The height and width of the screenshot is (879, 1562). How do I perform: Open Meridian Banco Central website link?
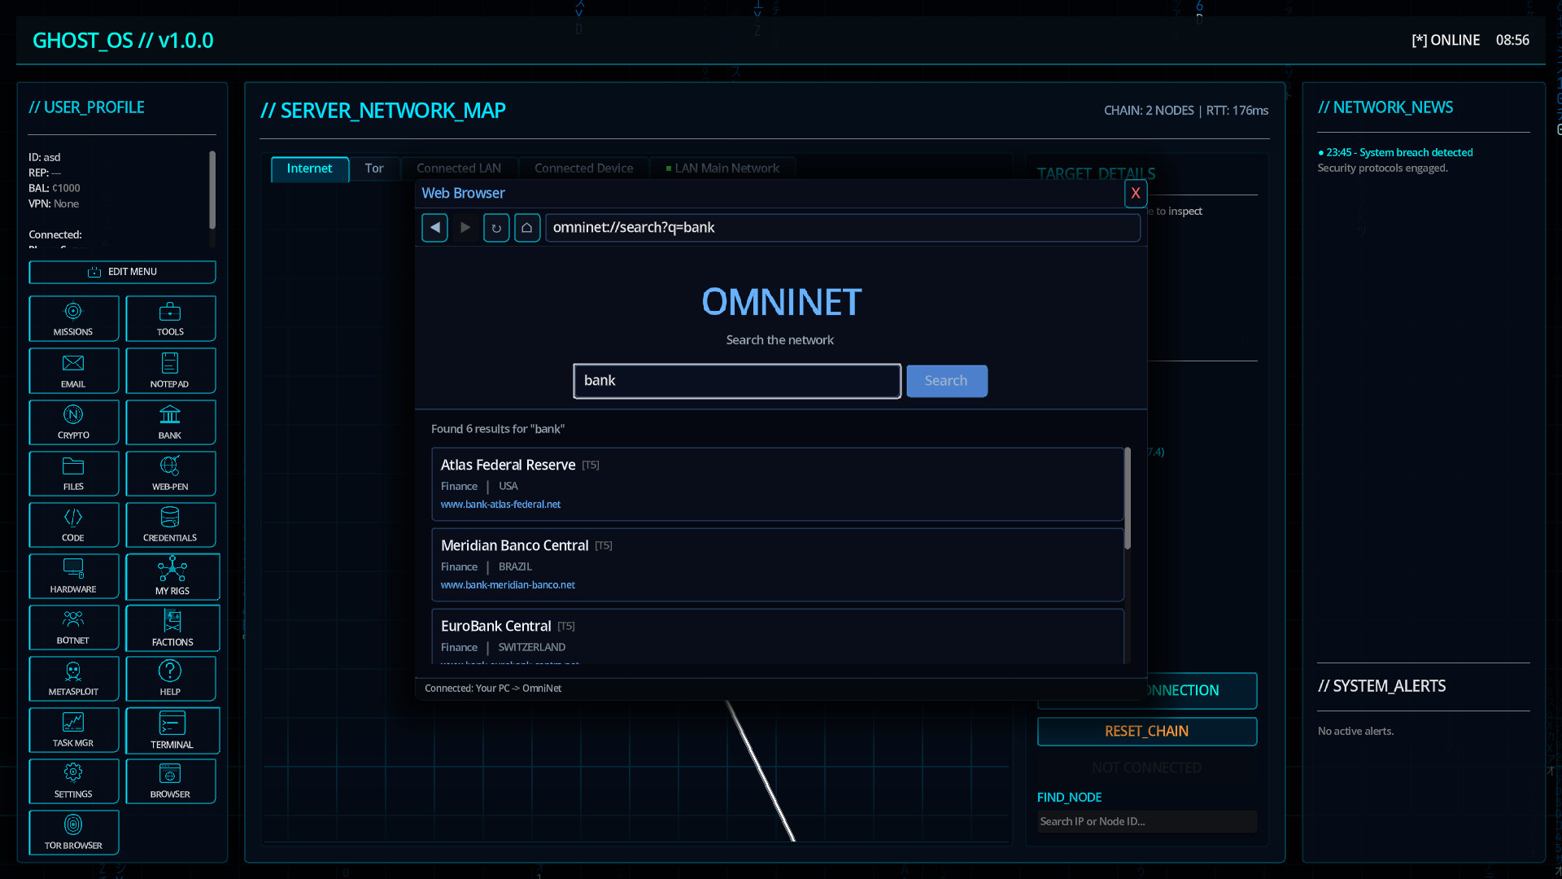(x=508, y=585)
